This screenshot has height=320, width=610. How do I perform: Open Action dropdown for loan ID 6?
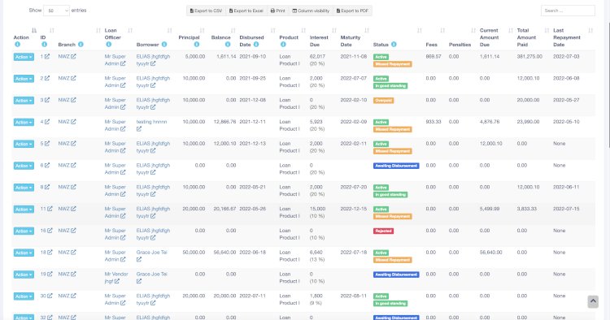[24, 166]
